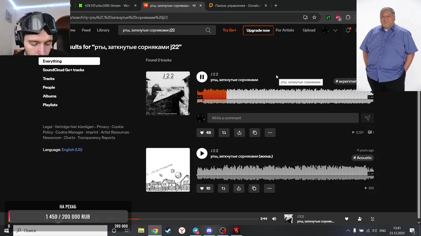Click Try Go+ link

[230, 30]
